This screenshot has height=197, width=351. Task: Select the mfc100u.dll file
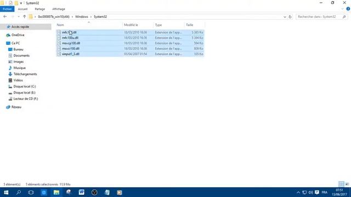point(130,38)
